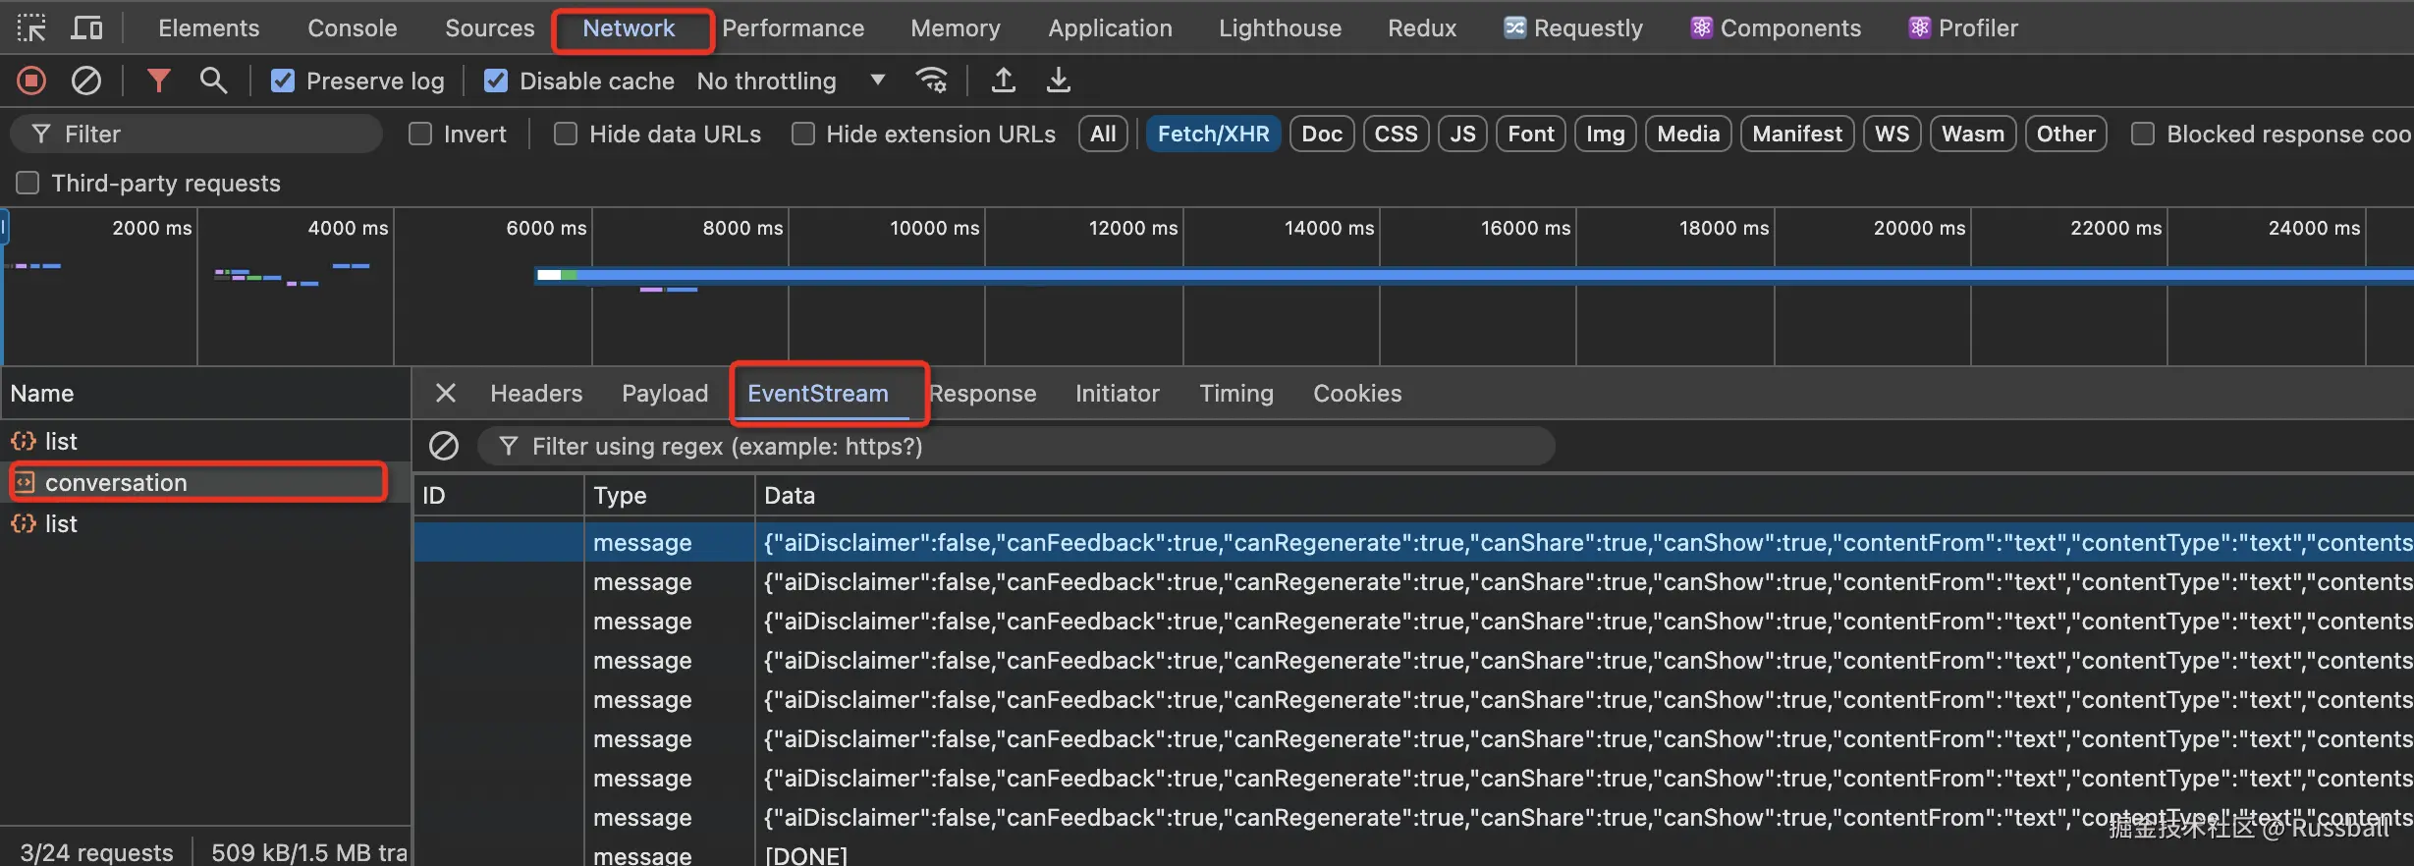Open the Response detail tab
2414x866 pixels.
pos(983,394)
